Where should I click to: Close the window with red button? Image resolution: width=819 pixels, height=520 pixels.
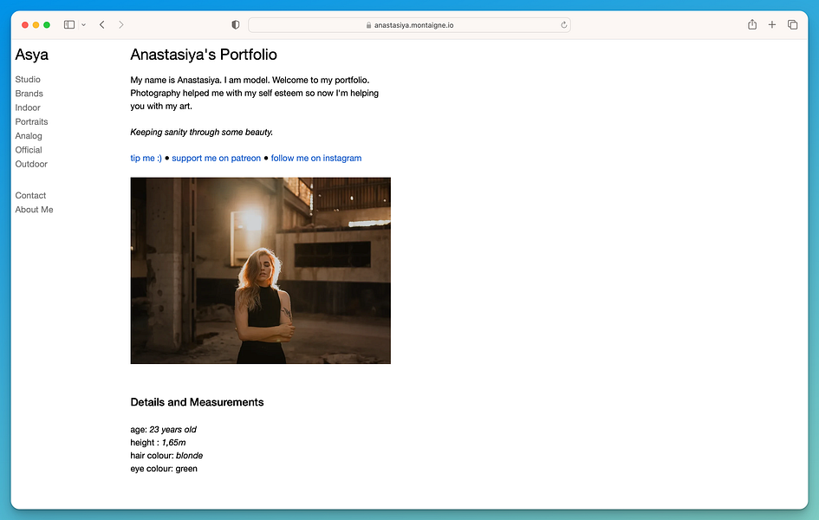point(24,24)
